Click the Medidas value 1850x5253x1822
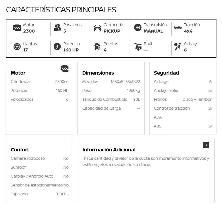 (x=125, y=82)
